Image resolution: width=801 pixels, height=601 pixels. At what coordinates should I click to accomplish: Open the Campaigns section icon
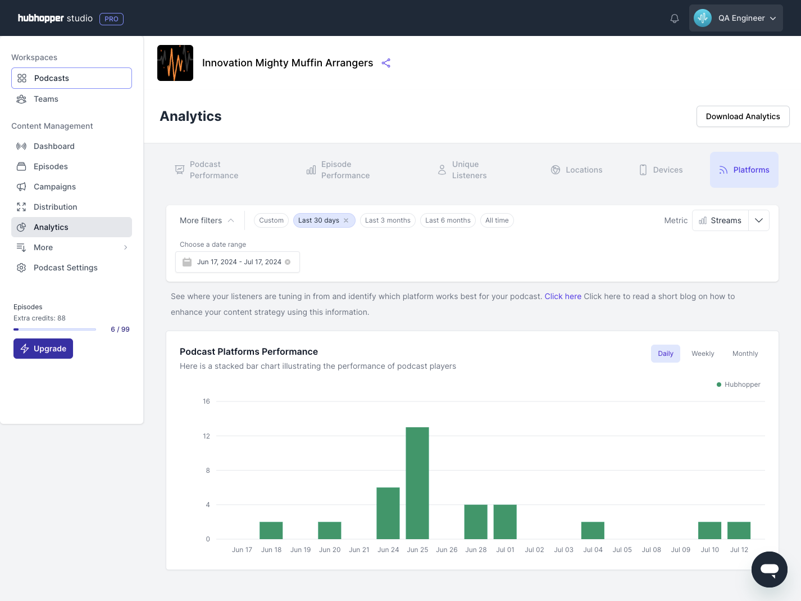point(21,187)
